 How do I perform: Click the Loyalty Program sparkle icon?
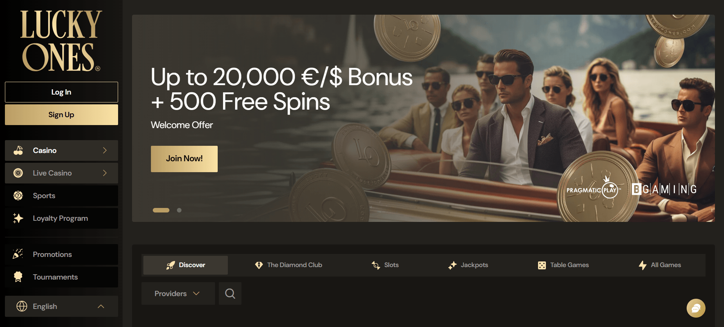[x=18, y=218]
